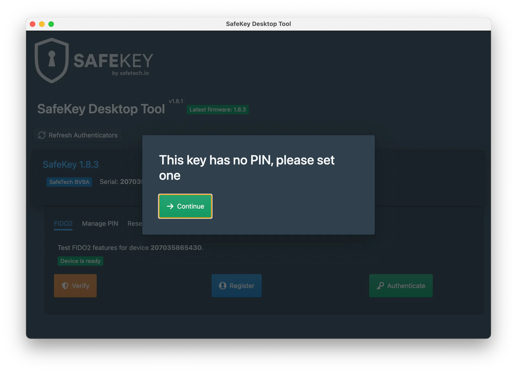Click the SafeKey Desktop Tool page heading
Image resolution: width=517 pixels, height=373 pixels.
(101, 109)
